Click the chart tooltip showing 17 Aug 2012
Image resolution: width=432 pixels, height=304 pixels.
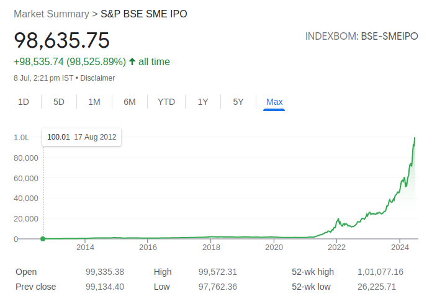click(x=81, y=137)
